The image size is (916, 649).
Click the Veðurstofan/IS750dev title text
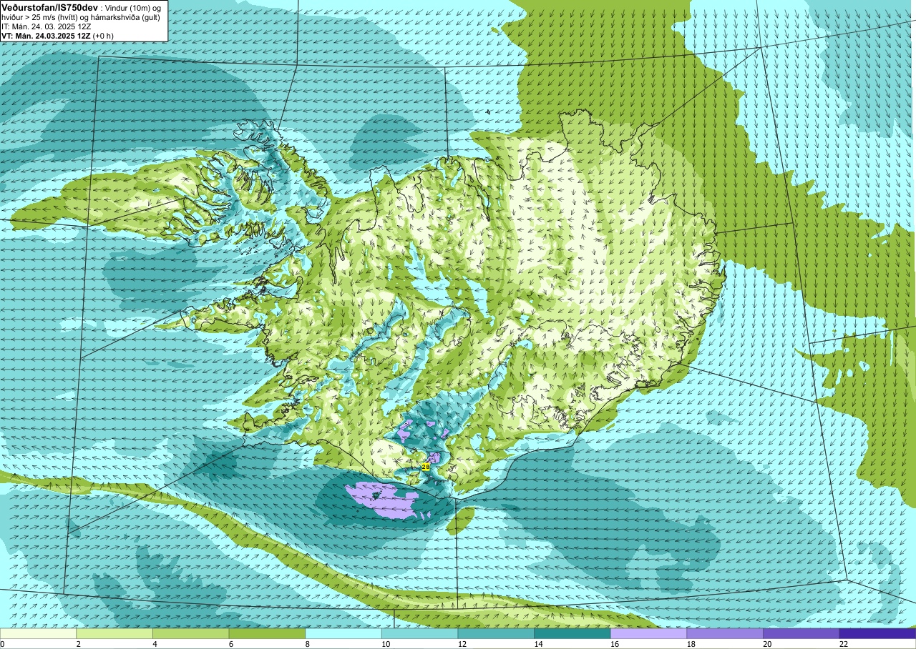pyautogui.click(x=49, y=6)
